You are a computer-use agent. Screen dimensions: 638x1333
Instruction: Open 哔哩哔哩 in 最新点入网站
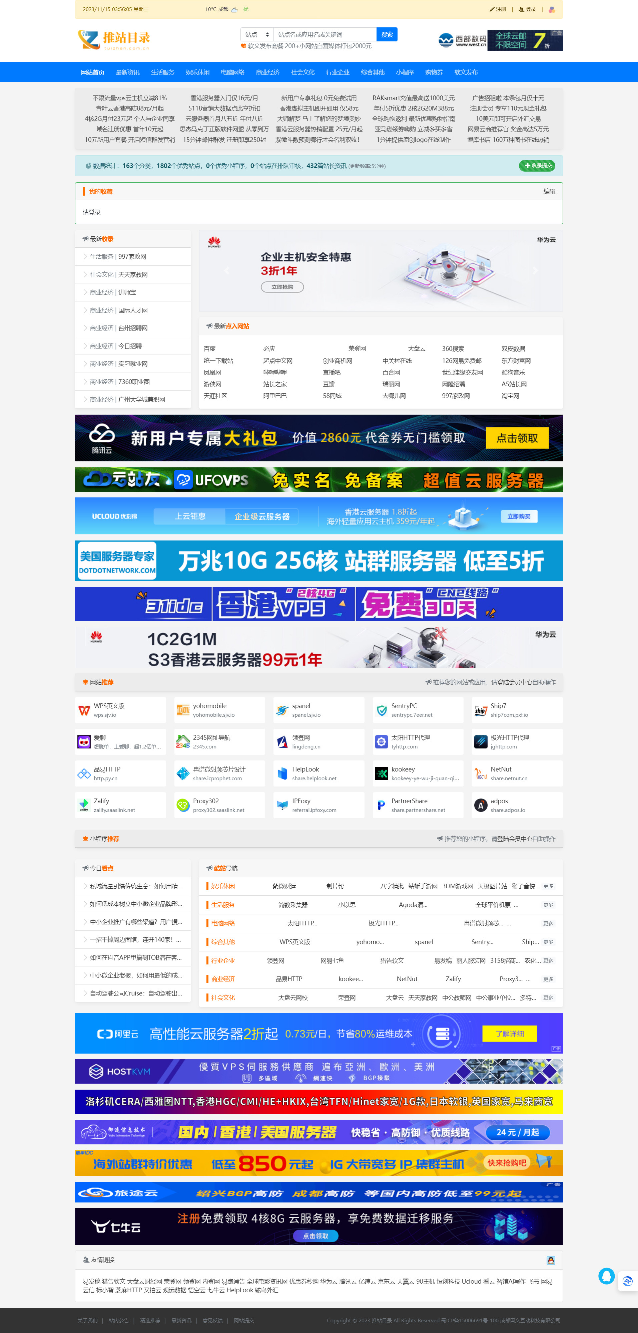pyautogui.click(x=274, y=373)
